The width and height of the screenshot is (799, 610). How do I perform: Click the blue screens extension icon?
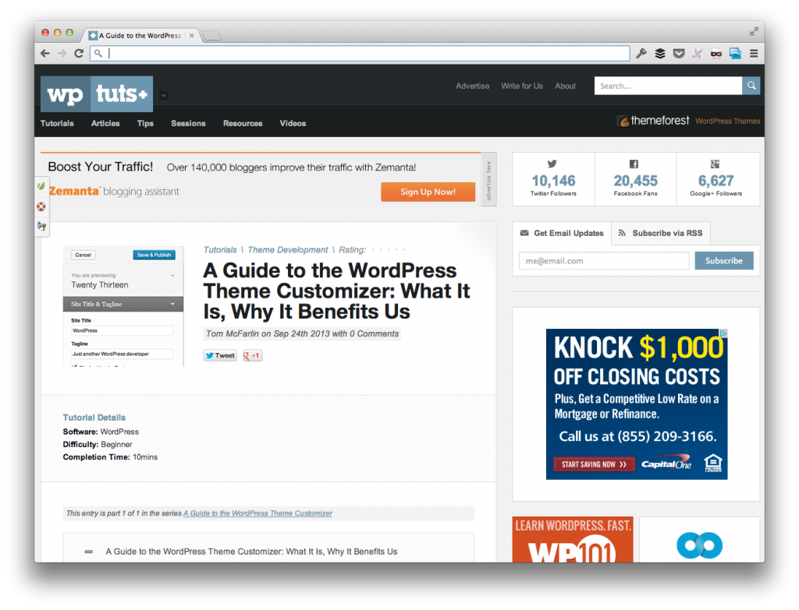[x=735, y=54]
